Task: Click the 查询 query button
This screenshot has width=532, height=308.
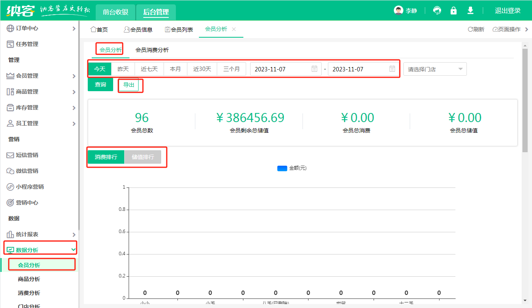Action: tap(100, 85)
